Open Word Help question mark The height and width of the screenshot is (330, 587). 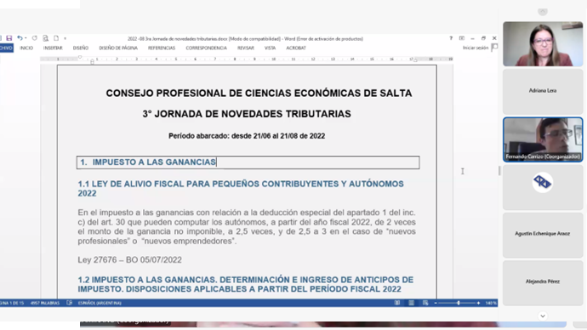click(451, 38)
